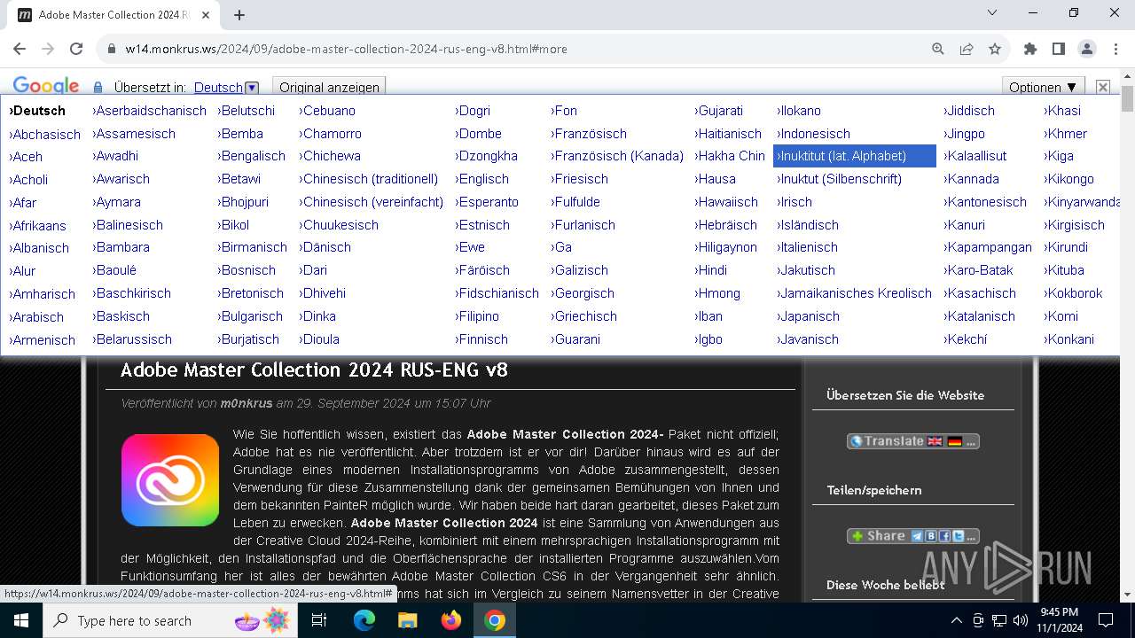Viewport: 1135px width, 638px height.
Task: Select Katalanisch language option
Action: click(980, 316)
